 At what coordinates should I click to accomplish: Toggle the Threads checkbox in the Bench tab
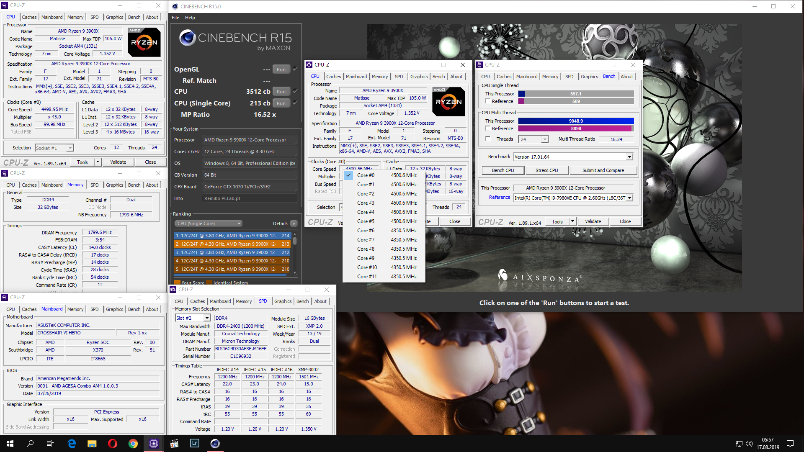pyautogui.click(x=488, y=139)
